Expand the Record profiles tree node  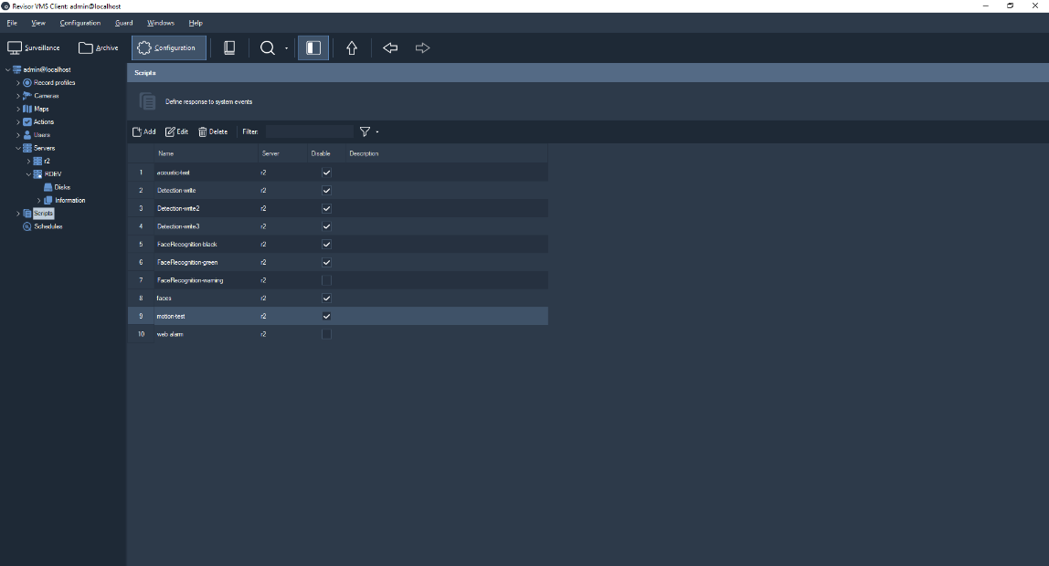click(18, 83)
